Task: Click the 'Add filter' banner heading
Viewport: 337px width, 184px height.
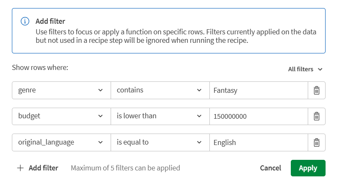Action: [x=50, y=21]
